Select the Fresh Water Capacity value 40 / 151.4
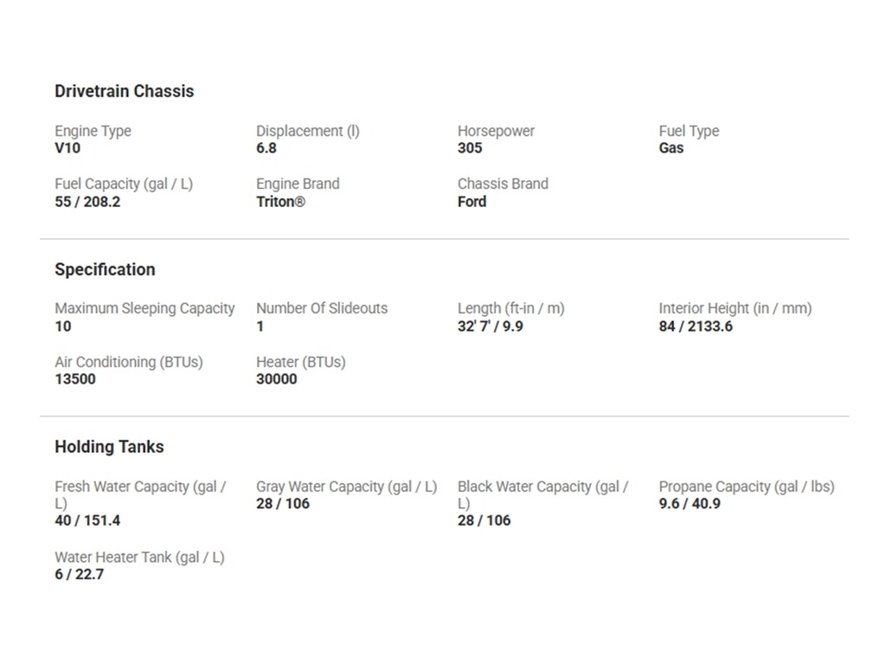 point(87,520)
